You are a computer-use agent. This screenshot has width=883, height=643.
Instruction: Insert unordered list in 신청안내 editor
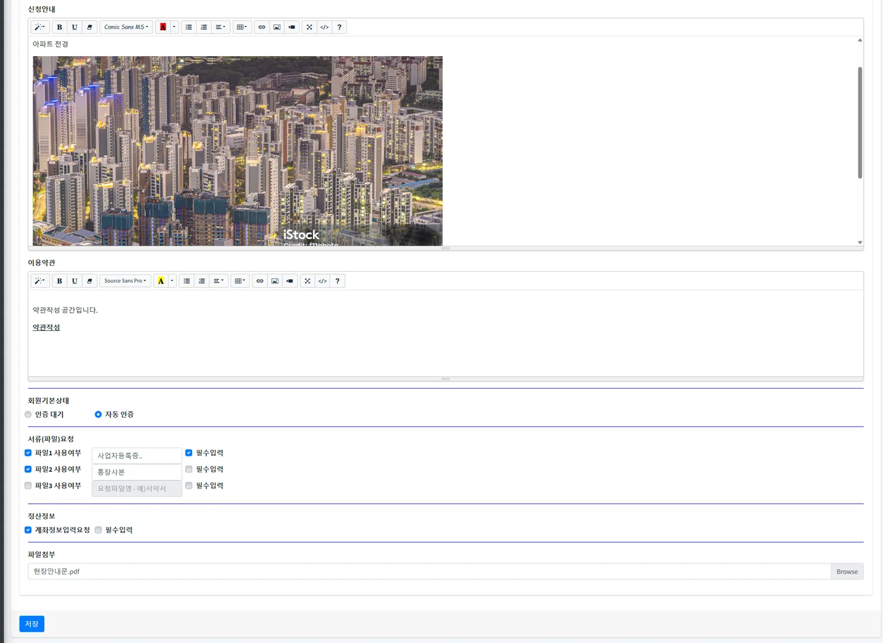189,27
